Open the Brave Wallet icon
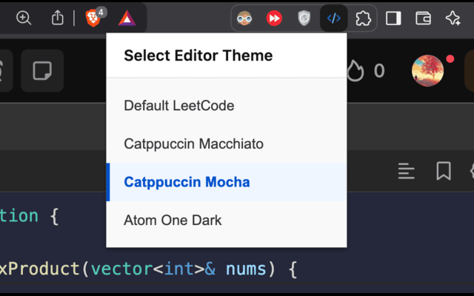 (x=423, y=18)
